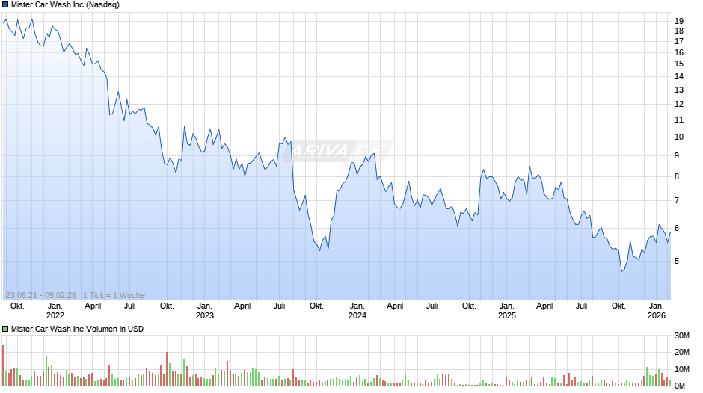The height and width of the screenshot is (393, 703).
Task: Click the volume axis label 20M
Action: tap(681, 352)
